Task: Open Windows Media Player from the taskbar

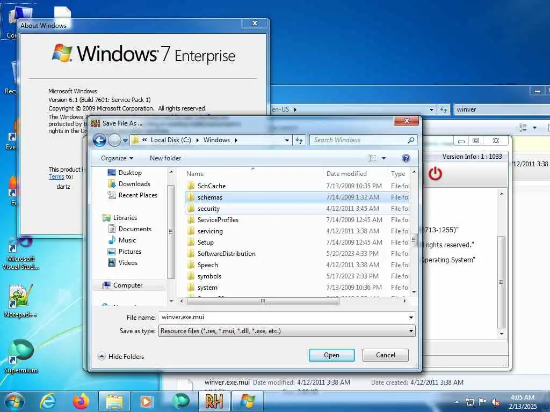Action: 146,402
